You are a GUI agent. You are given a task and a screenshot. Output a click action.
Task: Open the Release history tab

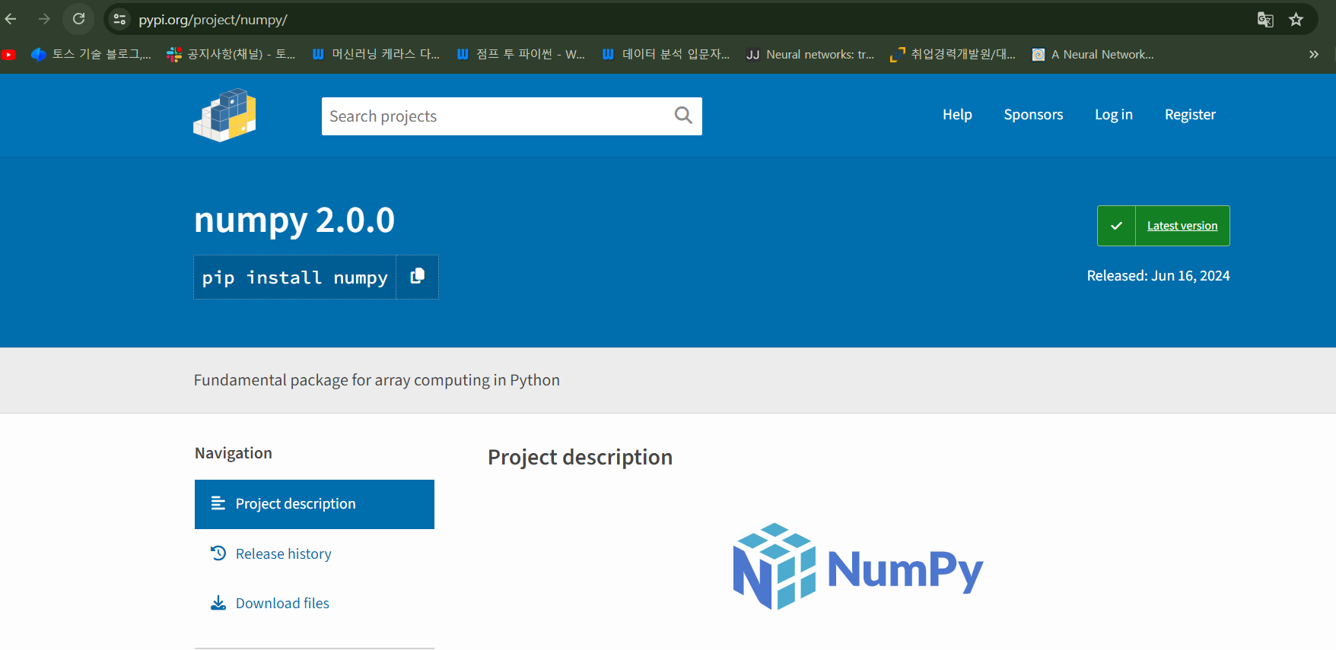tap(283, 554)
